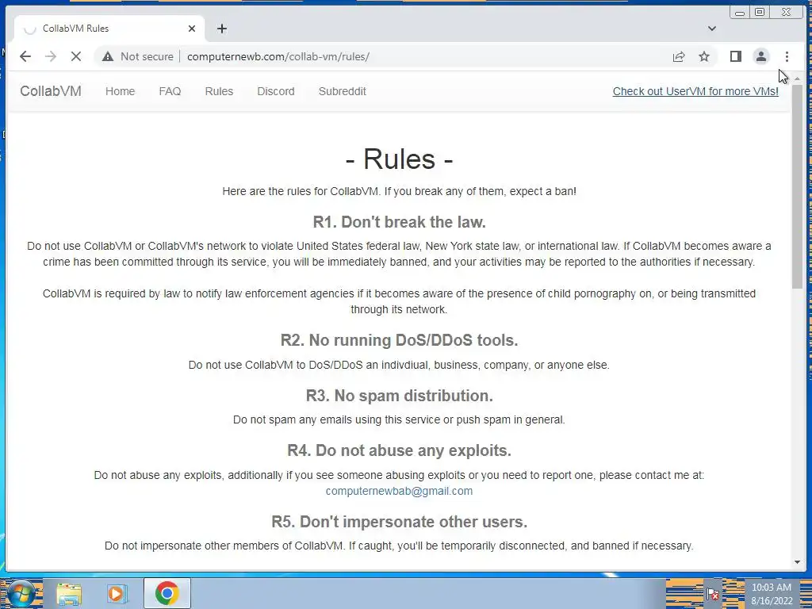Stop loading the page with X button
Viewport: 812px width, 609px height.
click(x=75, y=56)
